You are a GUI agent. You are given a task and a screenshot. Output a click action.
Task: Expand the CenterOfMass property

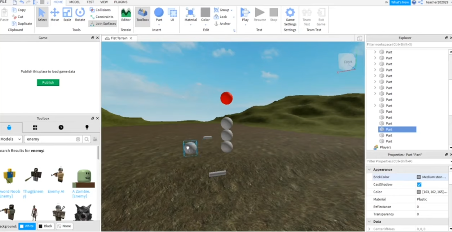tap(369, 229)
